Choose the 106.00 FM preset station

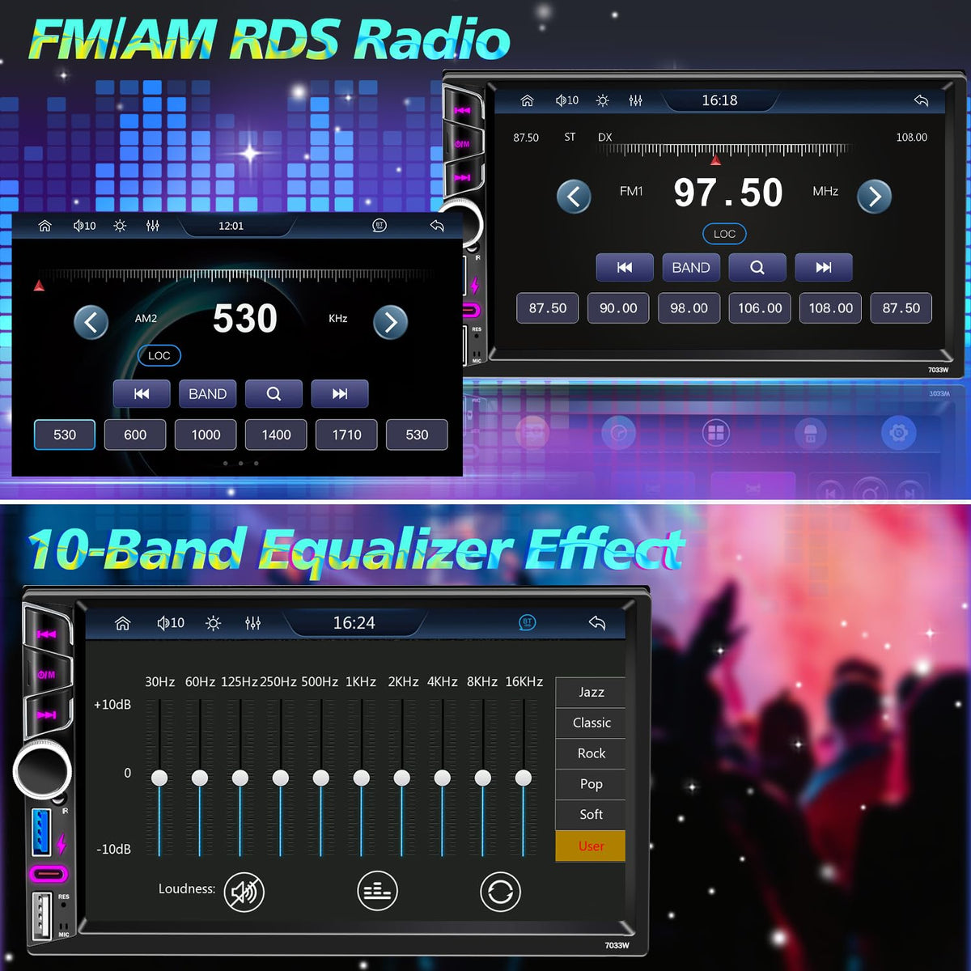coord(760,308)
